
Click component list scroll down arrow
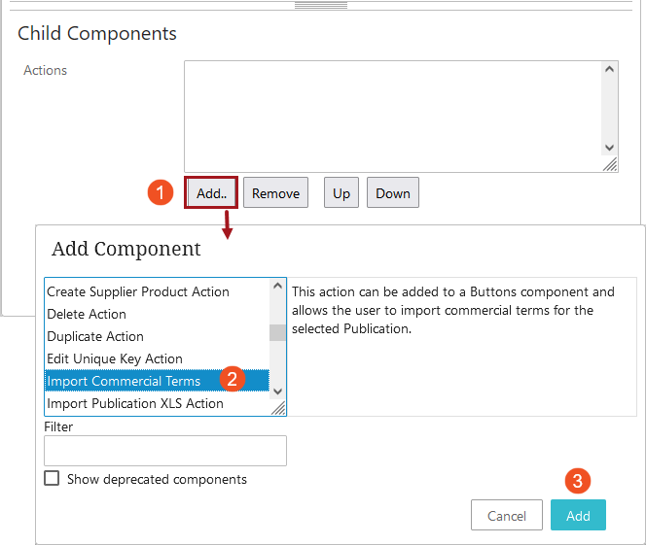click(277, 392)
